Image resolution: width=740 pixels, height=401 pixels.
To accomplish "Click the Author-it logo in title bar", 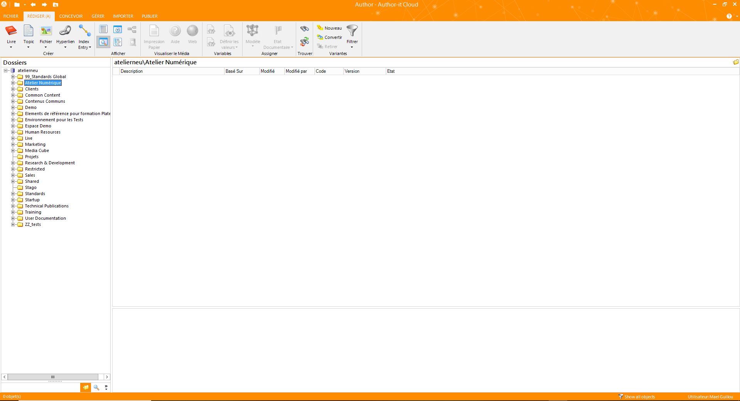I will [x=4, y=4].
